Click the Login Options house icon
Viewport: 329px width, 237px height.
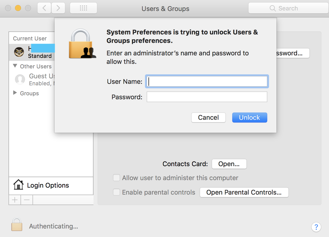click(18, 185)
